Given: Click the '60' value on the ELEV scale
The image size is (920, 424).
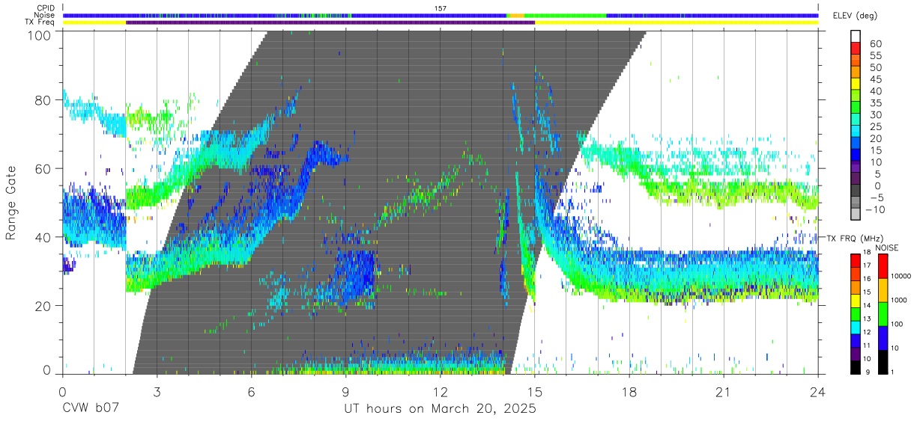Looking at the screenshot, I should point(875,43).
